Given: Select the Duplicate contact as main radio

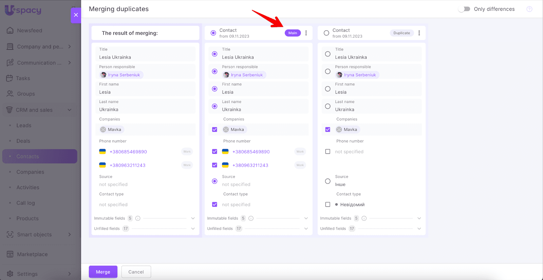Looking at the screenshot, I should tap(326, 33).
